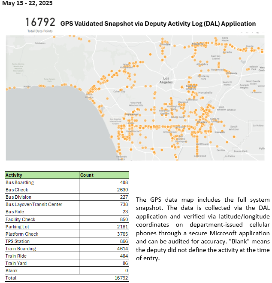The image size is (272, 283).
Task: Select the Platform Check activity cell
Action: (x=22, y=234)
